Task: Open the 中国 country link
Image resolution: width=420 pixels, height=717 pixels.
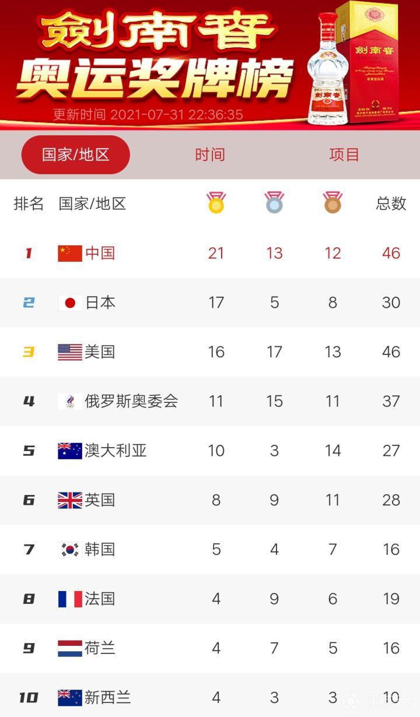Action: point(100,253)
